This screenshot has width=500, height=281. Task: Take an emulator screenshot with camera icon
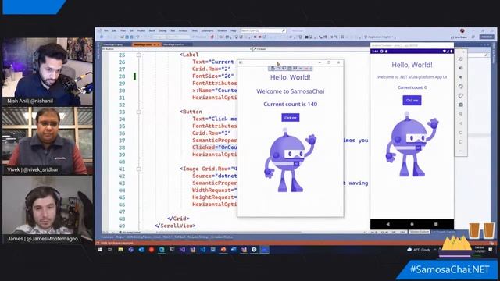(461, 105)
